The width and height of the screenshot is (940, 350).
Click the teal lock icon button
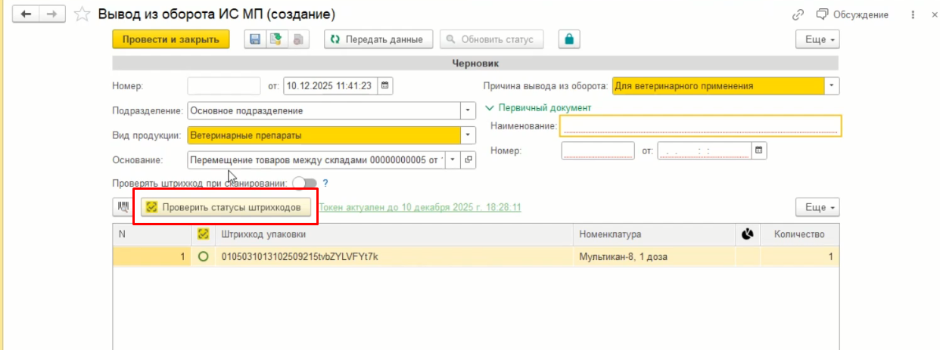pyautogui.click(x=569, y=39)
